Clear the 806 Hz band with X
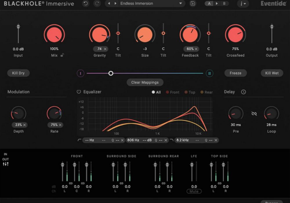The height and width of the screenshot is (203, 290). tap(166, 140)
